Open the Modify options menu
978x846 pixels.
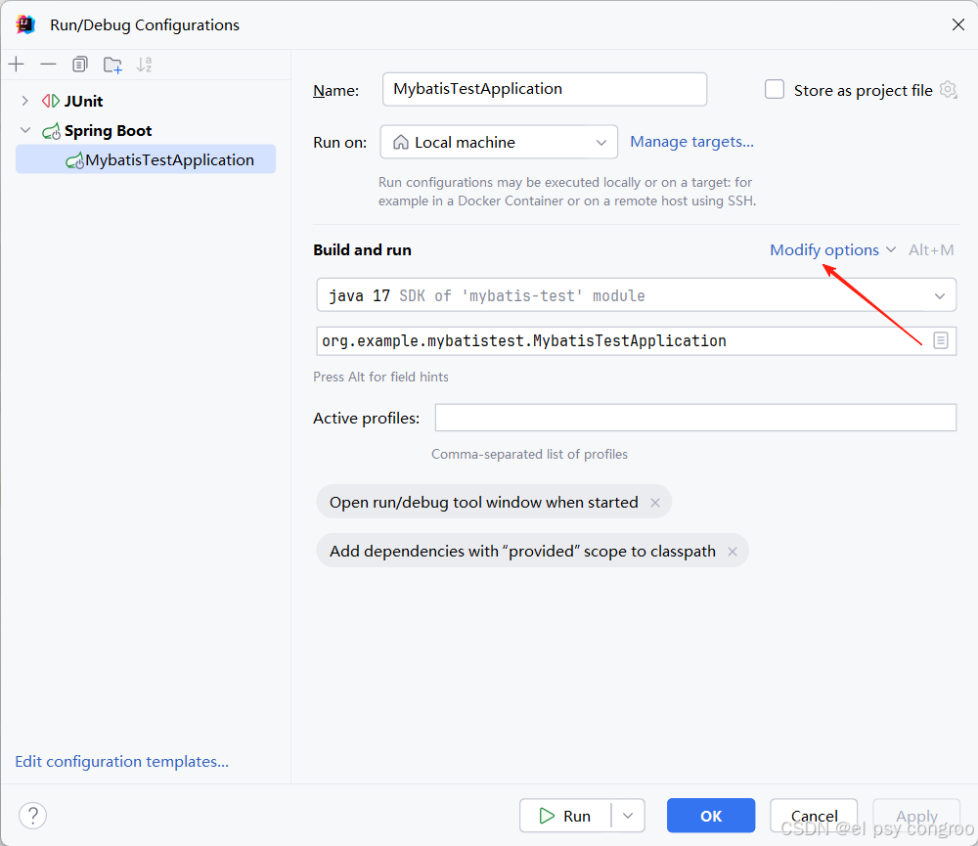(x=832, y=250)
